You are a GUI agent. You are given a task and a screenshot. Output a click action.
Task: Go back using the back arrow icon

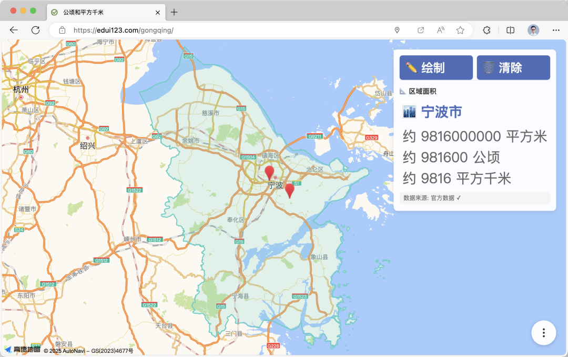pyautogui.click(x=14, y=30)
